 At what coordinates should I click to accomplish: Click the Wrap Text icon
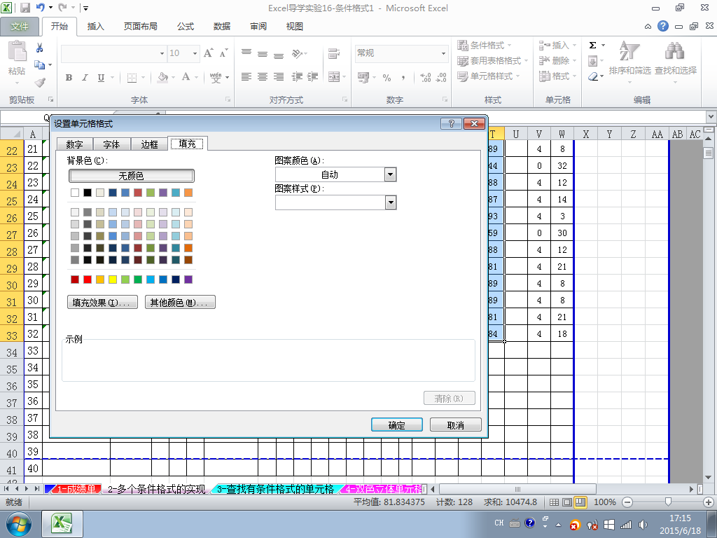334,53
